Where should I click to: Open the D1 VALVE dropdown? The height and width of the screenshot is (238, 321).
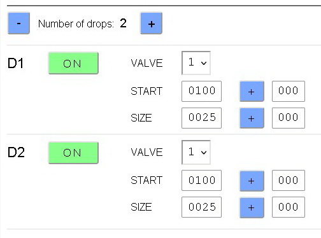click(196, 63)
